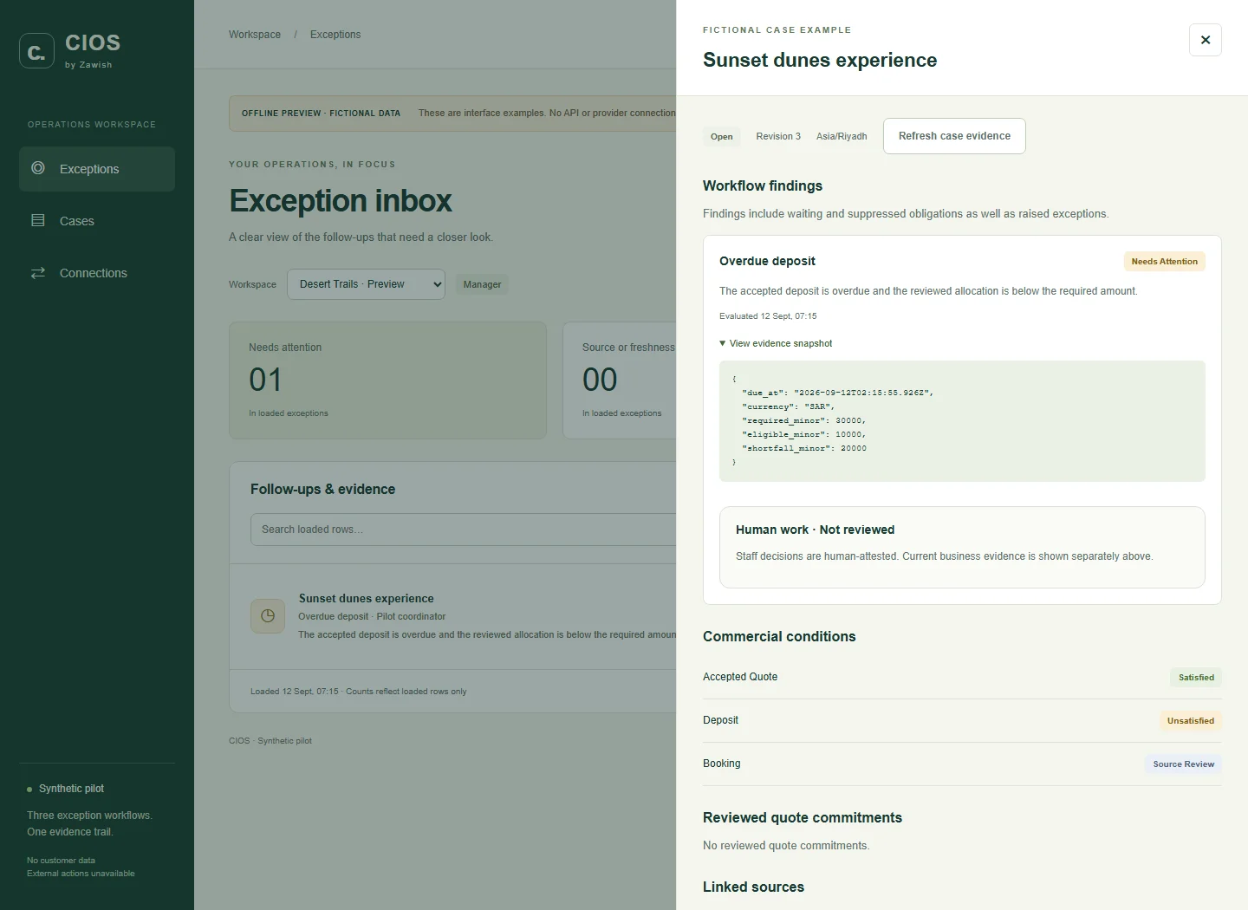Click the Synthetic pilot status indicator
Viewport: 1248px width, 910px height.
tap(66, 789)
